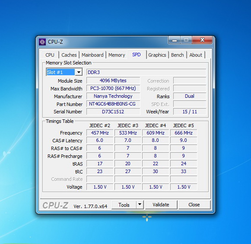Viewport: 251px width, 244px height.
Task: Click the JEDEC #2 voltage 1.50 V cell
Action: tap(100, 187)
